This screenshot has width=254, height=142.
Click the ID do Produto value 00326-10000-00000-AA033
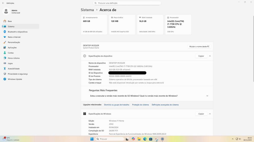pyautogui.click(x=120, y=76)
